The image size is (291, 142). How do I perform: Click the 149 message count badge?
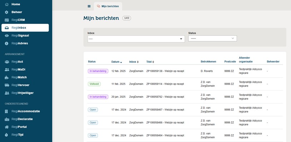tap(127, 18)
